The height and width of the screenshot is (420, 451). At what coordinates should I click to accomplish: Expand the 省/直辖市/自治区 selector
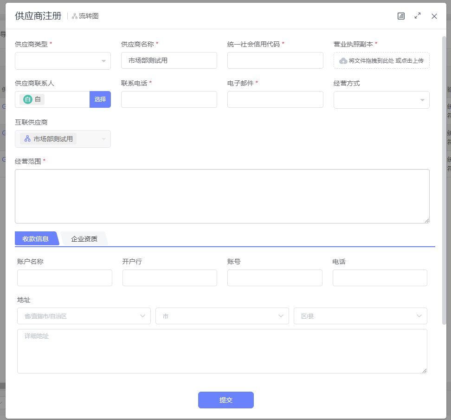point(84,316)
